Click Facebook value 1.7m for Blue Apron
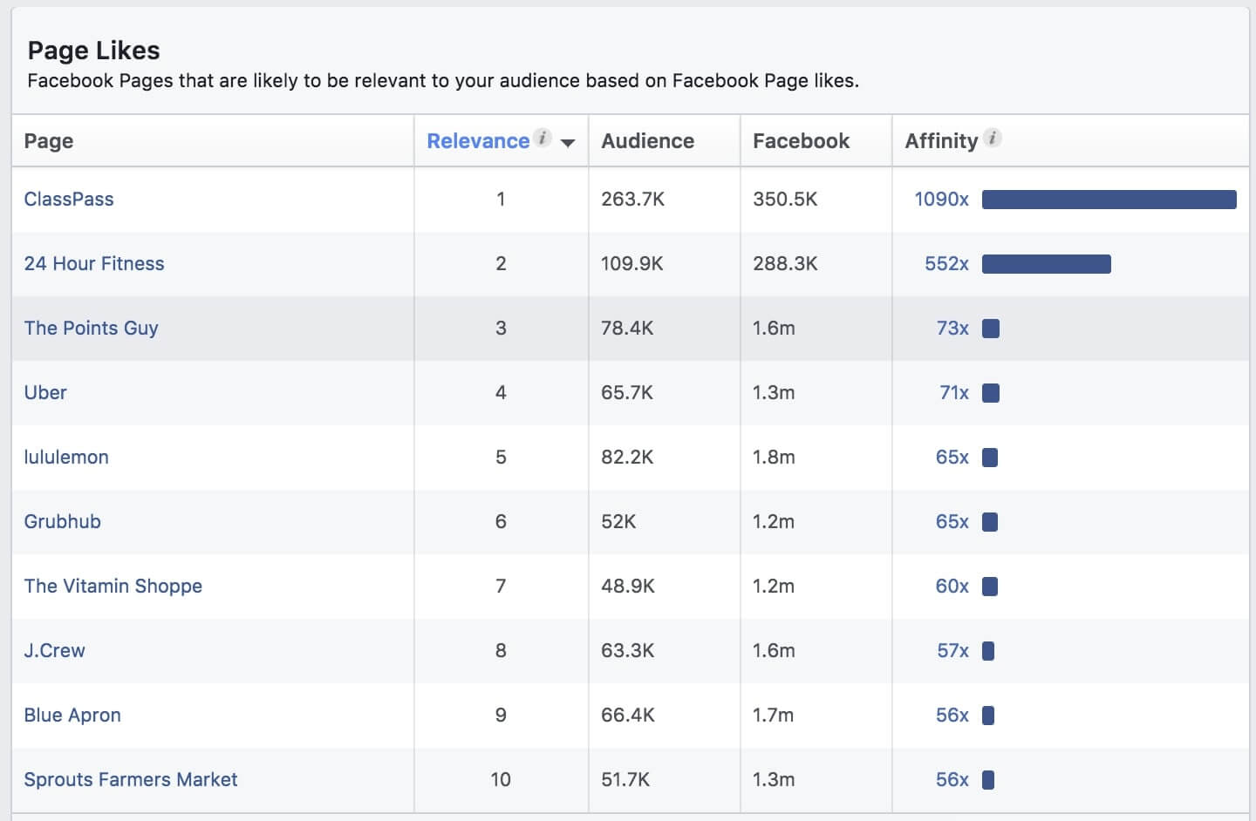This screenshot has height=821, width=1256. (x=773, y=715)
